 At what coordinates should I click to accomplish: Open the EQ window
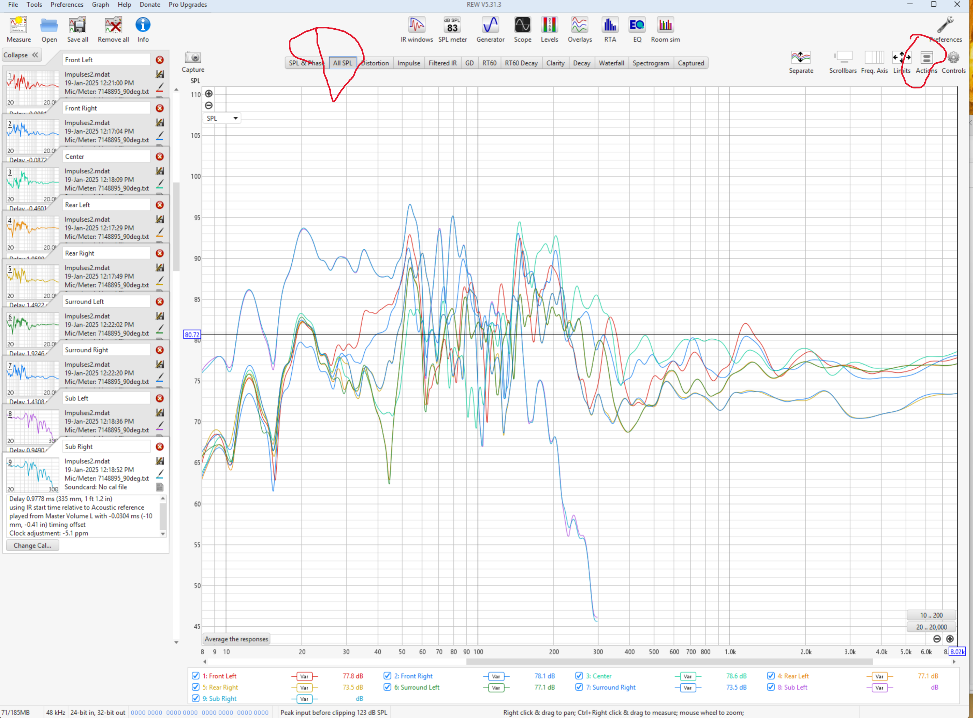pyautogui.click(x=637, y=25)
